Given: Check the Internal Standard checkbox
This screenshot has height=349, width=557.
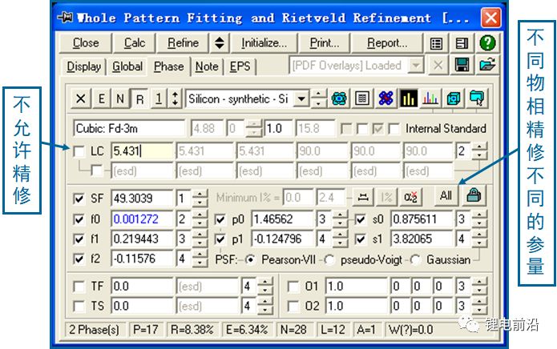Looking at the screenshot, I should (394, 128).
